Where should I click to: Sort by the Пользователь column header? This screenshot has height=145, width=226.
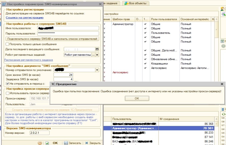[135, 119]
